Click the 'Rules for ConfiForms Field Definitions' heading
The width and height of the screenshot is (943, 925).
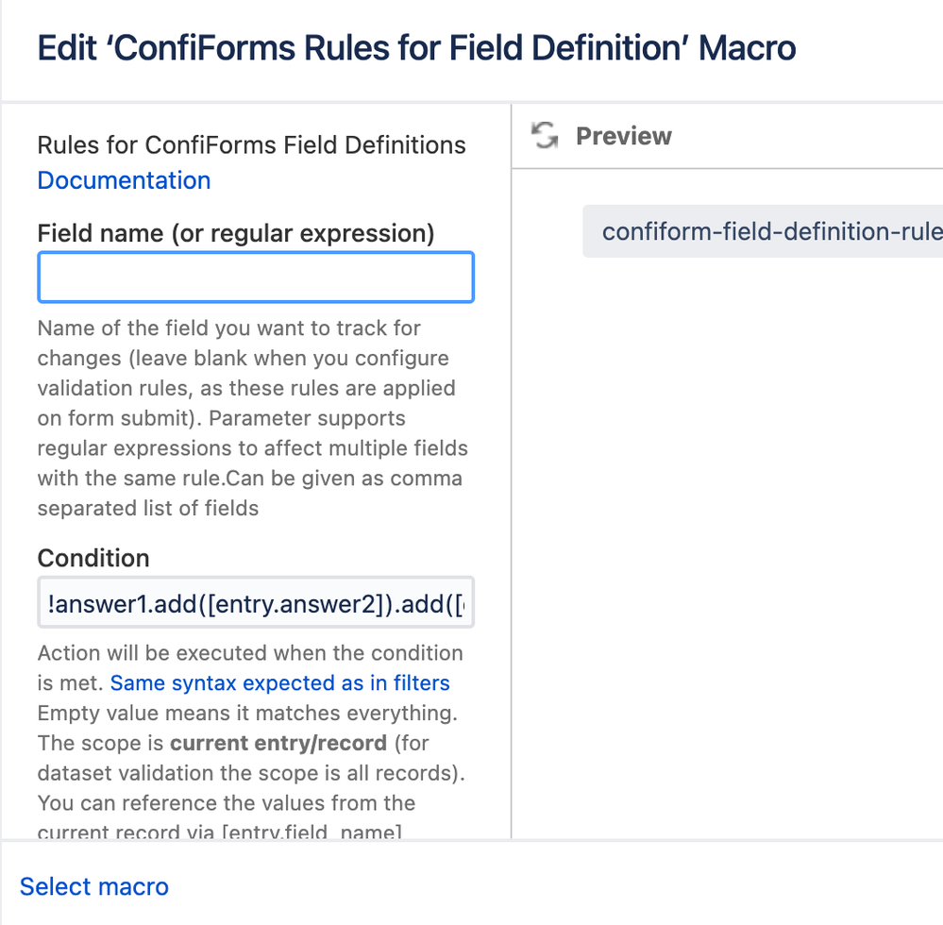[x=251, y=144]
